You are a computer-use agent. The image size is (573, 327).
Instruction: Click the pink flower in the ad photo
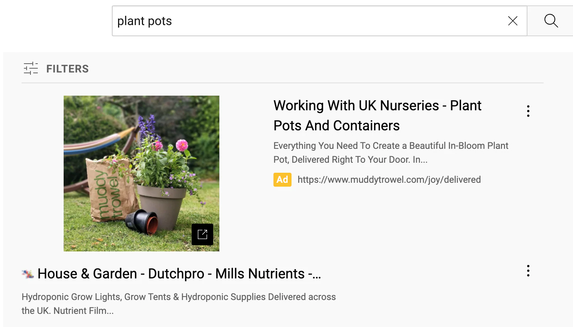pyautogui.click(x=182, y=145)
